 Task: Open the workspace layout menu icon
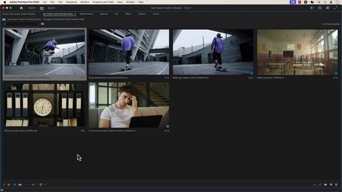click(328, 8)
